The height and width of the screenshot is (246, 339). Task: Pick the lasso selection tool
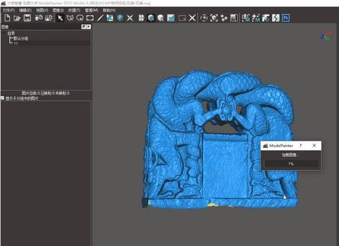pos(80,18)
